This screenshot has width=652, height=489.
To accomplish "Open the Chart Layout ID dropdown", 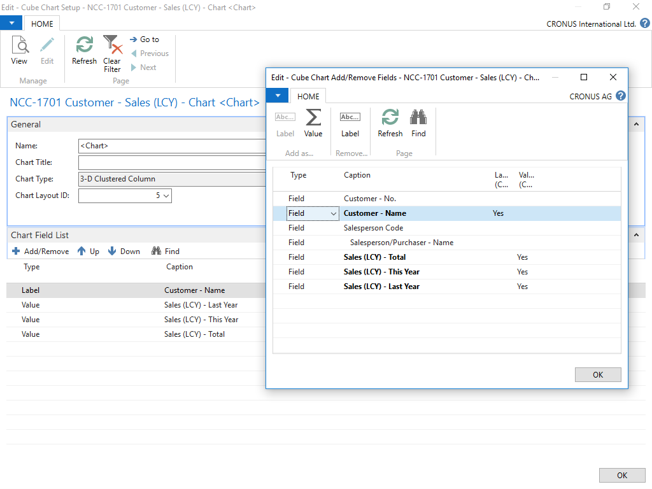I will [x=167, y=196].
